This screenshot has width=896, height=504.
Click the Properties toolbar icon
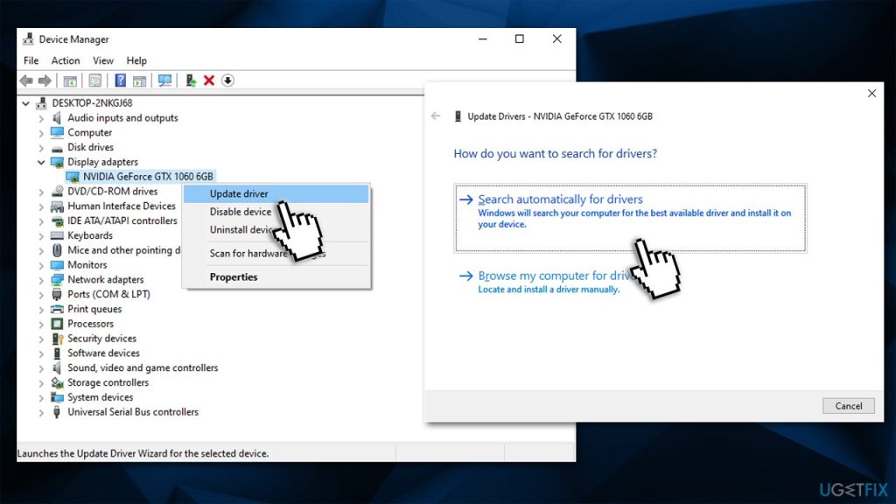tap(94, 80)
